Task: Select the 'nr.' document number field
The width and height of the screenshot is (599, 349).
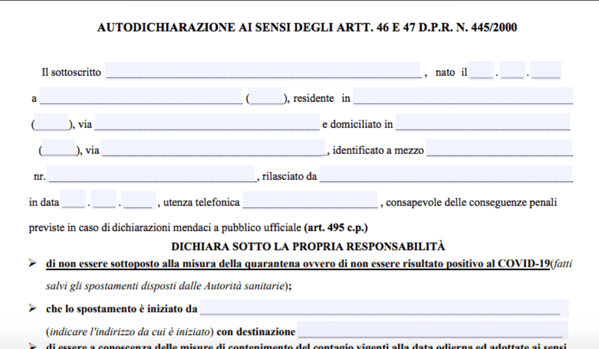Action: [x=151, y=174]
